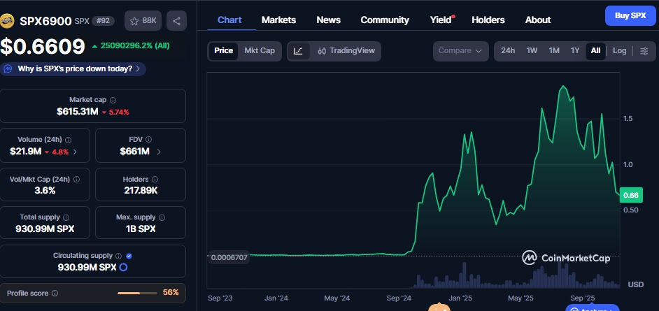Screen dimensions: 659x311
Task: Switch chart to Mkt Cap view
Action: [x=259, y=51]
